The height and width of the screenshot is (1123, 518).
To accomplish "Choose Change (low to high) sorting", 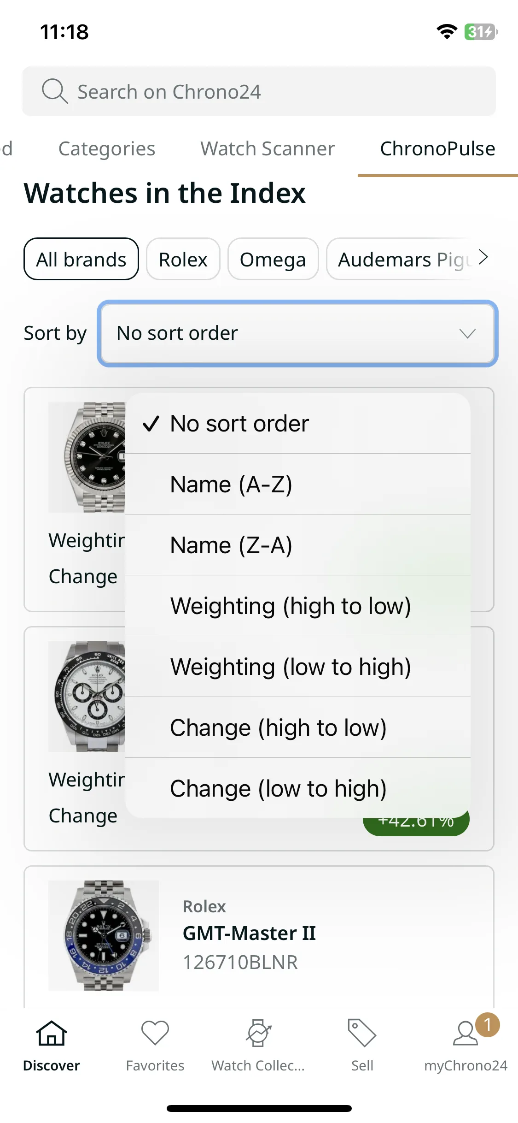I will pos(298,788).
